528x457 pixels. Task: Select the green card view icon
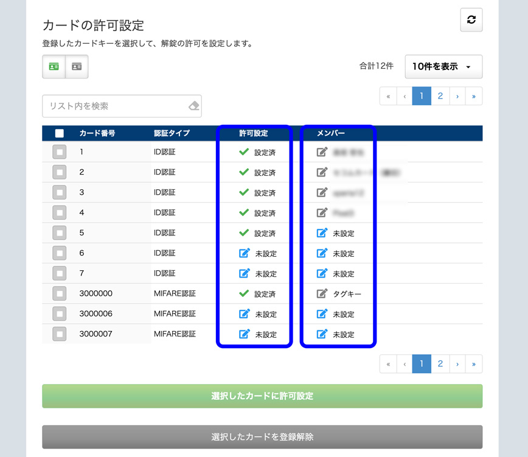click(x=54, y=67)
